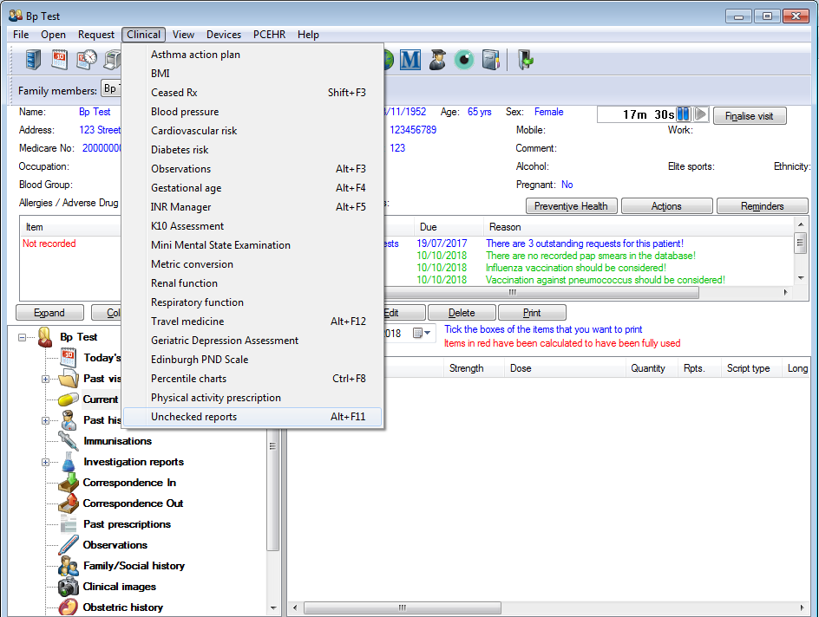Expand the Investigation reports tree node
Image resolution: width=819 pixels, height=617 pixels.
point(45,462)
